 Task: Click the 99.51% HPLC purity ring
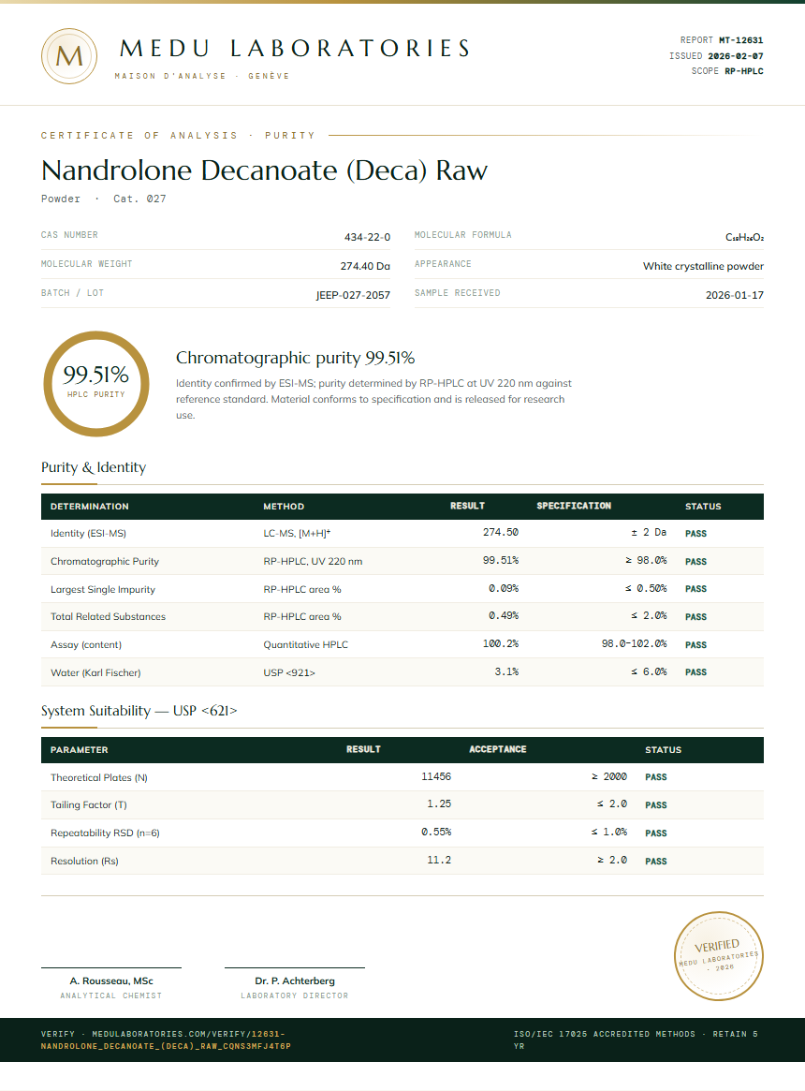tap(96, 384)
